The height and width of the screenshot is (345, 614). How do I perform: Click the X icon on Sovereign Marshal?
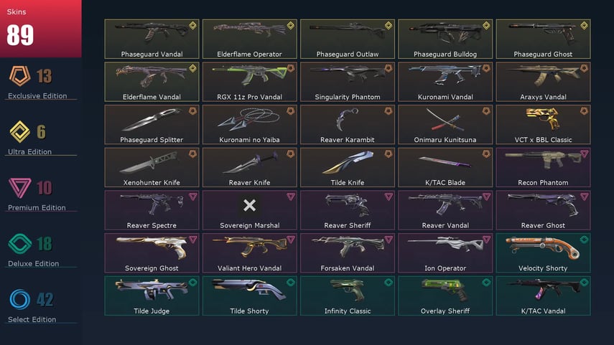click(249, 205)
